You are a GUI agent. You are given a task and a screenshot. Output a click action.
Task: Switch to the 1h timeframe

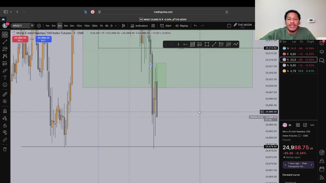tap(101, 26)
